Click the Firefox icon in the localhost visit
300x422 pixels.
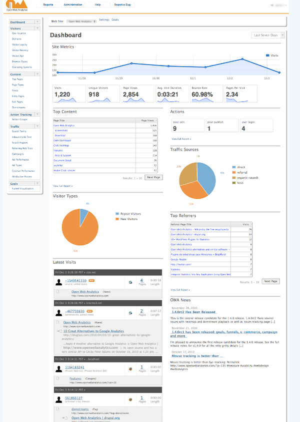click(130, 369)
